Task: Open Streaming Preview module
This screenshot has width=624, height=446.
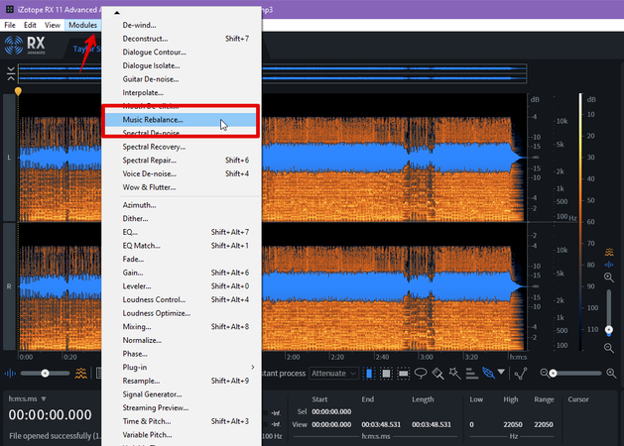Action: click(x=182, y=407)
